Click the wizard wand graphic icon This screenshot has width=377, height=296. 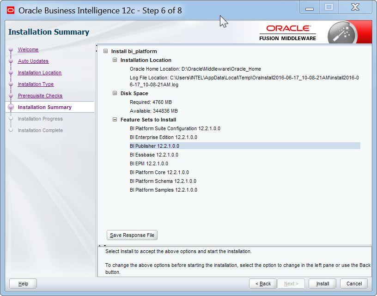point(342,33)
